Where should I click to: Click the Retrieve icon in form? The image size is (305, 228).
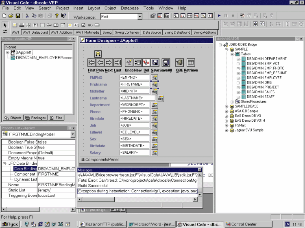coord(191,62)
